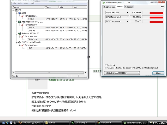The height and width of the screenshot is (125, 167).
Task: Collapse Temperatures node under FUJITSU MHY2200BH
Action: pos(20,46)
